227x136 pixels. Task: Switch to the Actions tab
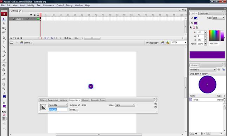click(63, 100)
